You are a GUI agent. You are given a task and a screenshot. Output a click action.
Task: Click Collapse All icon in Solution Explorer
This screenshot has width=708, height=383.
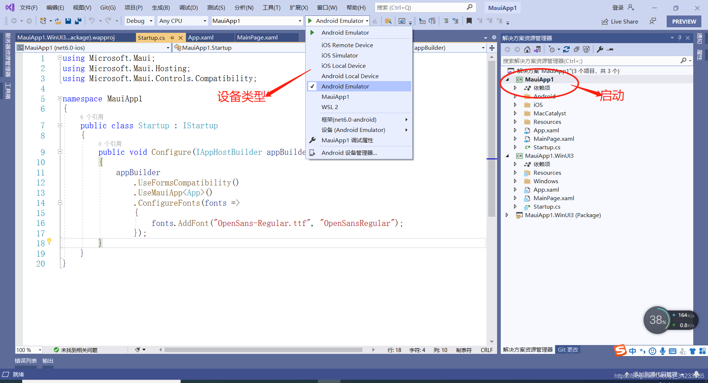pos(576,49)
